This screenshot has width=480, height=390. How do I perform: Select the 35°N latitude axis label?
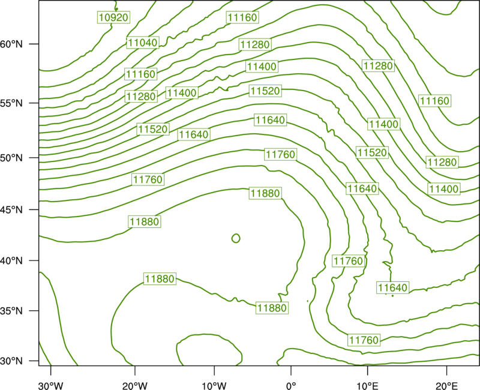point(11,311)
